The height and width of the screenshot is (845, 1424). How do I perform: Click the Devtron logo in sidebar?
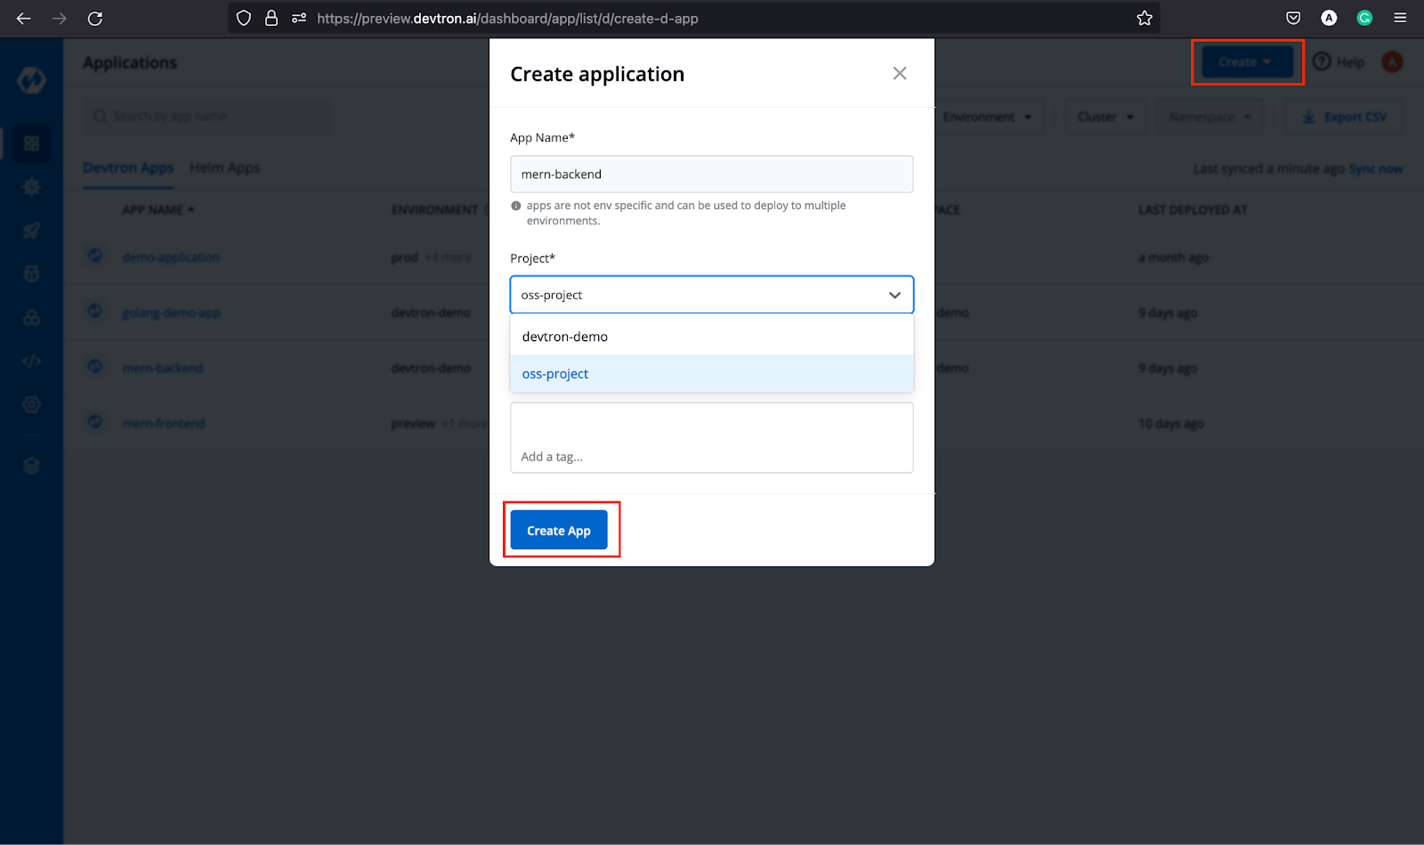[31, 80]
